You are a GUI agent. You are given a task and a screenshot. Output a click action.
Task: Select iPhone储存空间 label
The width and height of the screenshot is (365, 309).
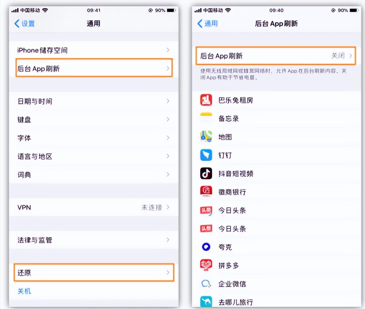[x=42, y=50]
